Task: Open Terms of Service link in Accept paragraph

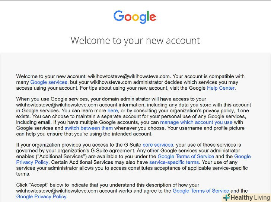Action: point(201,190)
